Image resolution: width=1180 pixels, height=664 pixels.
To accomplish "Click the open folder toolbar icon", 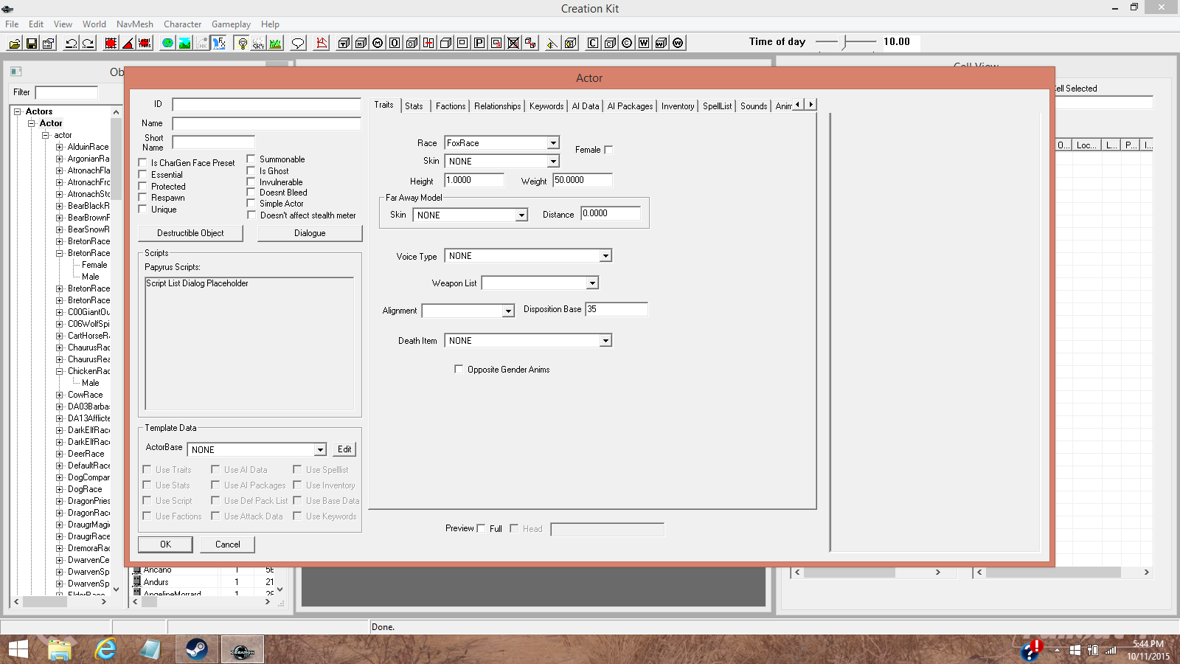I will coord(15,43).
